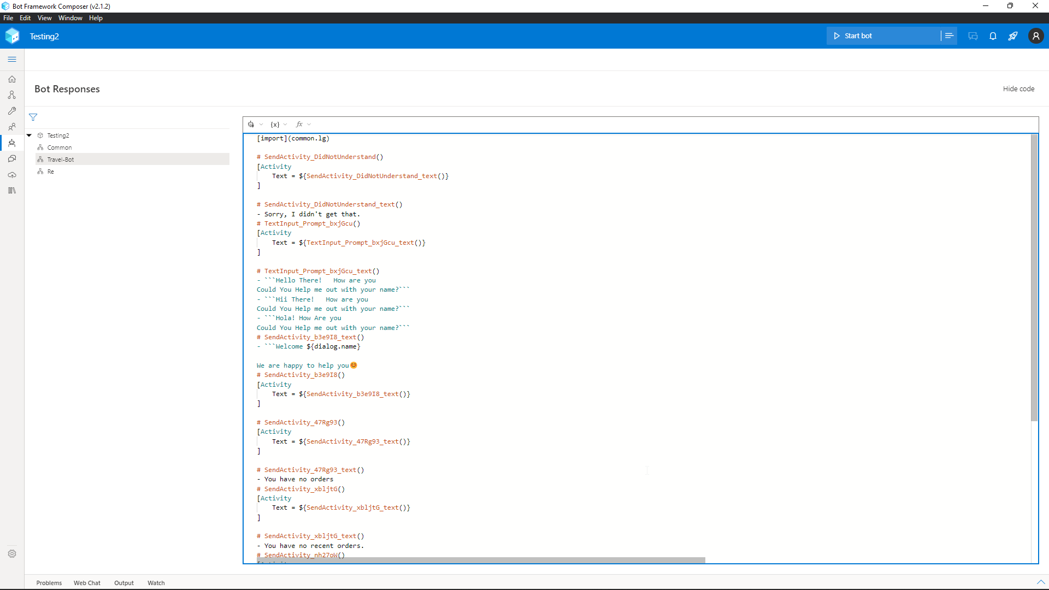Open the Edit menu
The width and height of the screenshot is (1049, 590).
coord(25,18)
